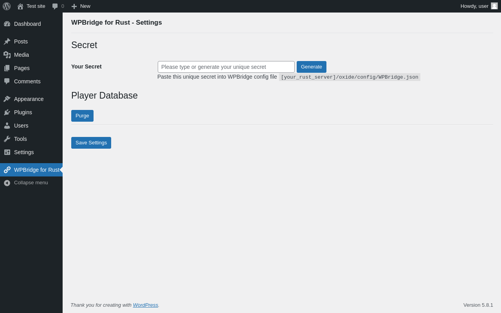
Task: Click the Appearance paintbrush icon
Action: tap(7, 99)
